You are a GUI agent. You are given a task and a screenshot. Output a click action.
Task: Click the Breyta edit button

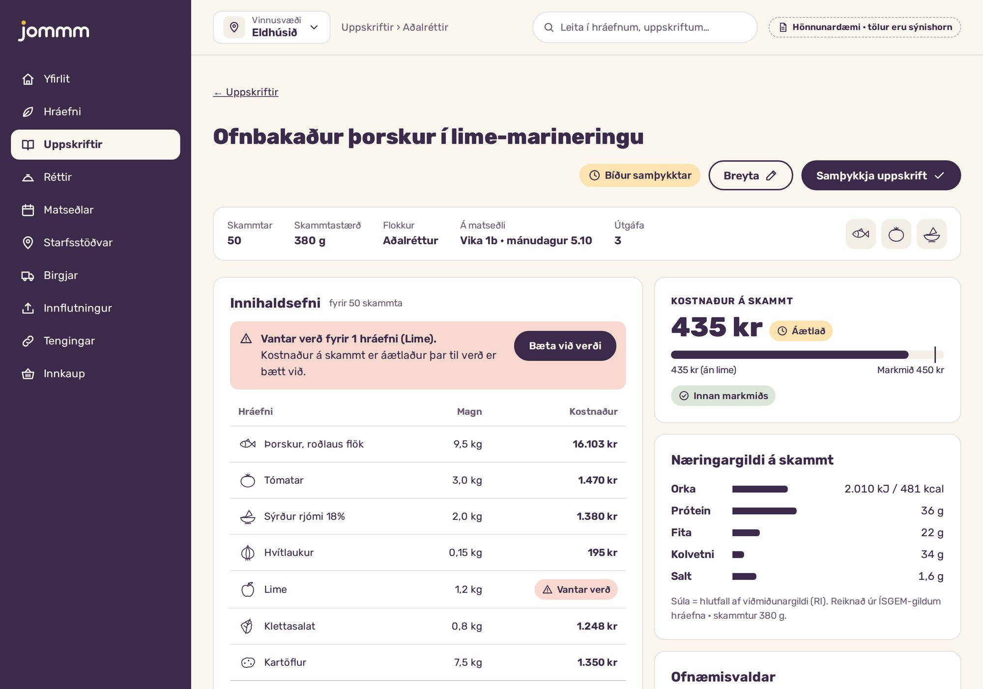(x=751, y=175)
